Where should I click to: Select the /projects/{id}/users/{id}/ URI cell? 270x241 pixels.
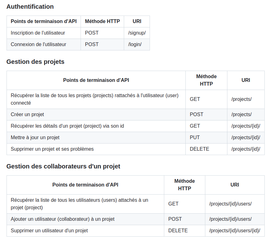(235, 230)
